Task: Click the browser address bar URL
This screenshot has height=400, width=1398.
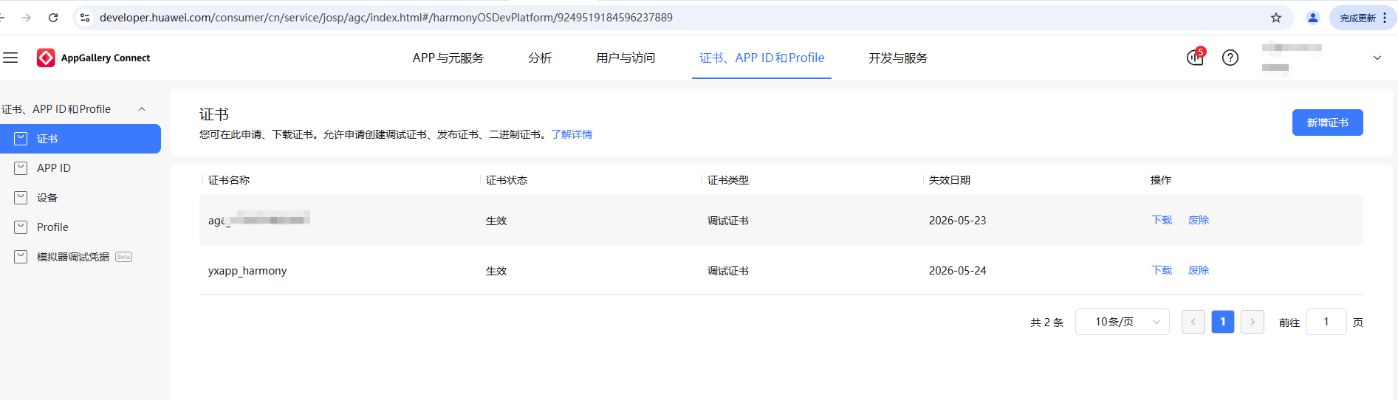Action: point(386,18)
